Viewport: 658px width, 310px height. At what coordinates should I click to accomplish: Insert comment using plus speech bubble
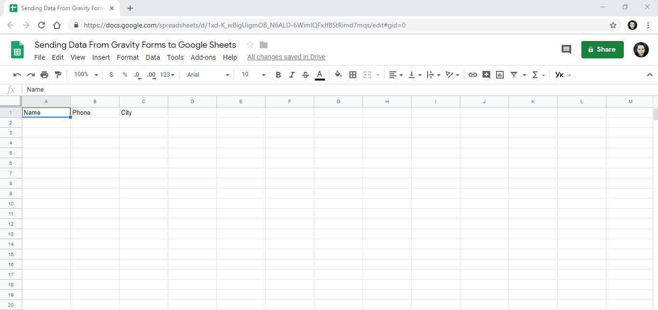coord(486,75)
